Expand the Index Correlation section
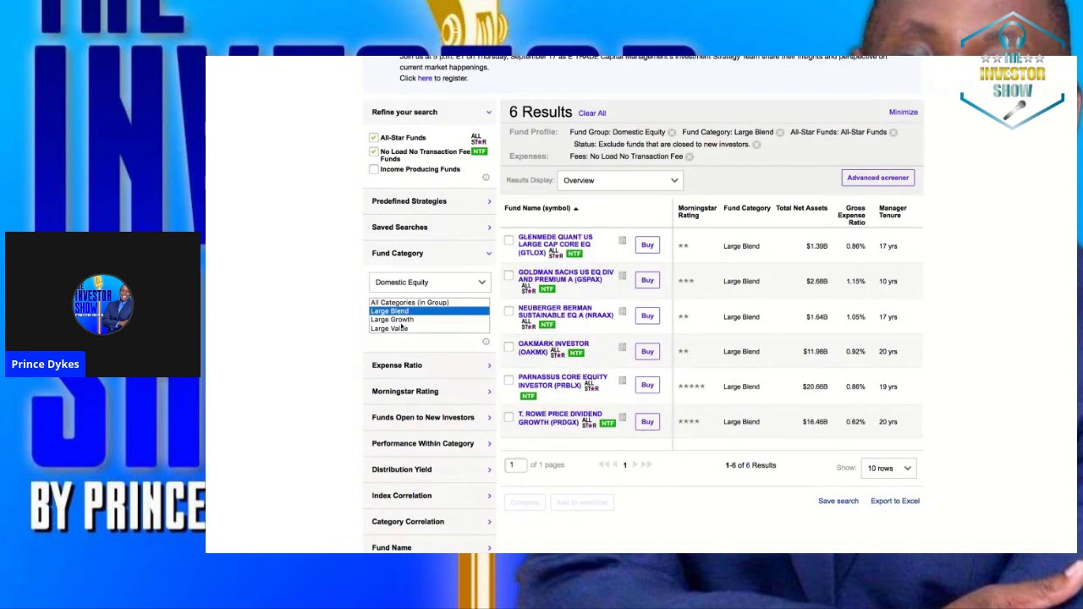The image size is (1083, 609). pyautogui.click(x=431, y=496)
